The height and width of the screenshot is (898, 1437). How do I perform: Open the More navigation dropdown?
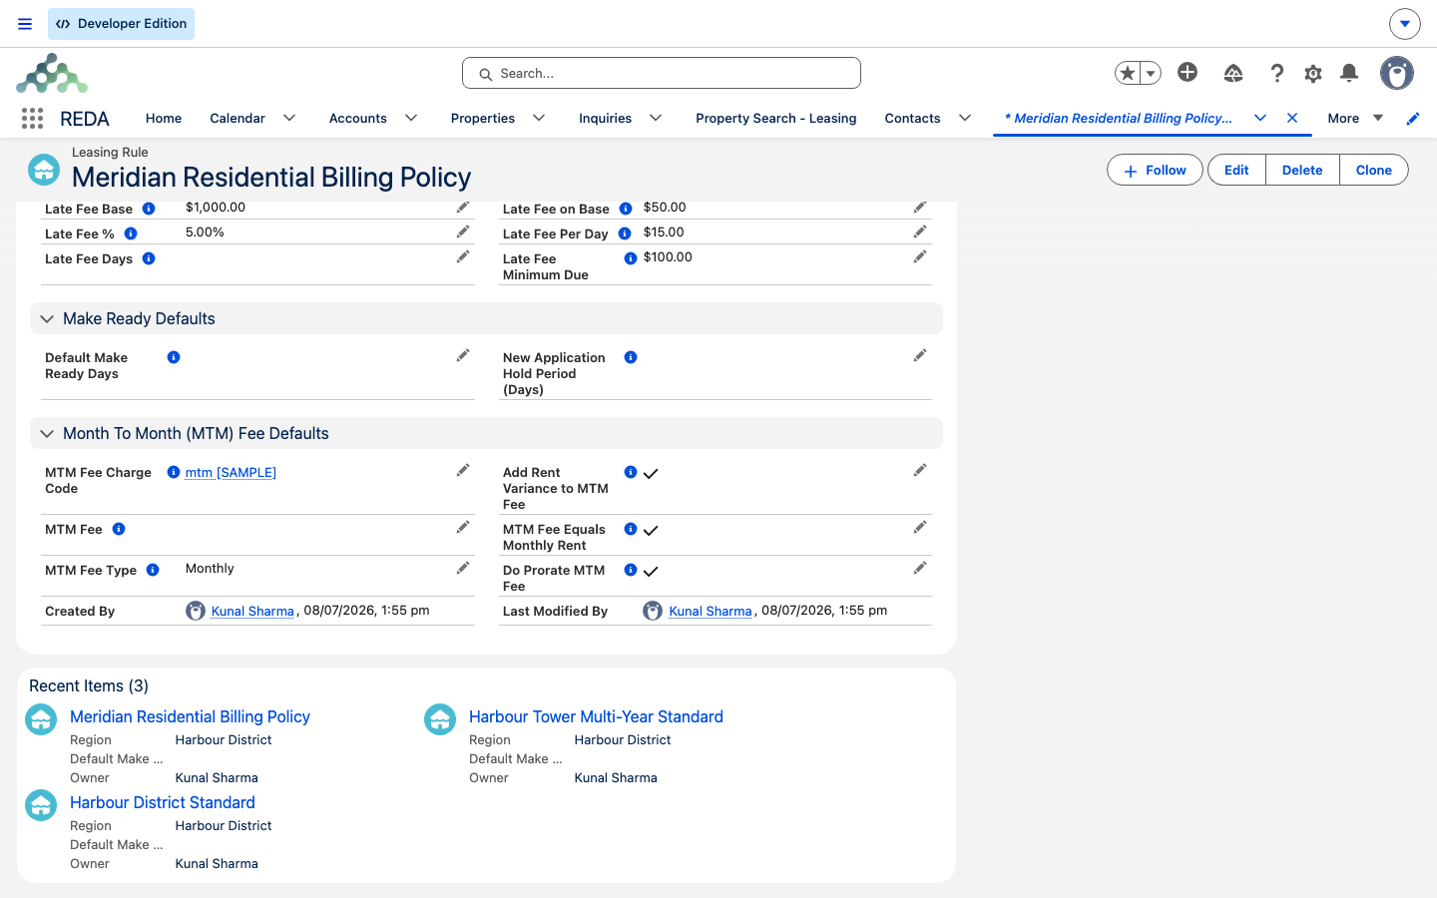pyautogui.click(x=1355, y=118)
